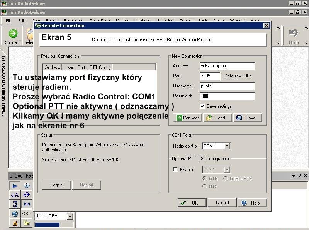The height and width of the screenshot is (230, 309).
Task: Click the blue refresh arrows icon
Action: point(27,195)
